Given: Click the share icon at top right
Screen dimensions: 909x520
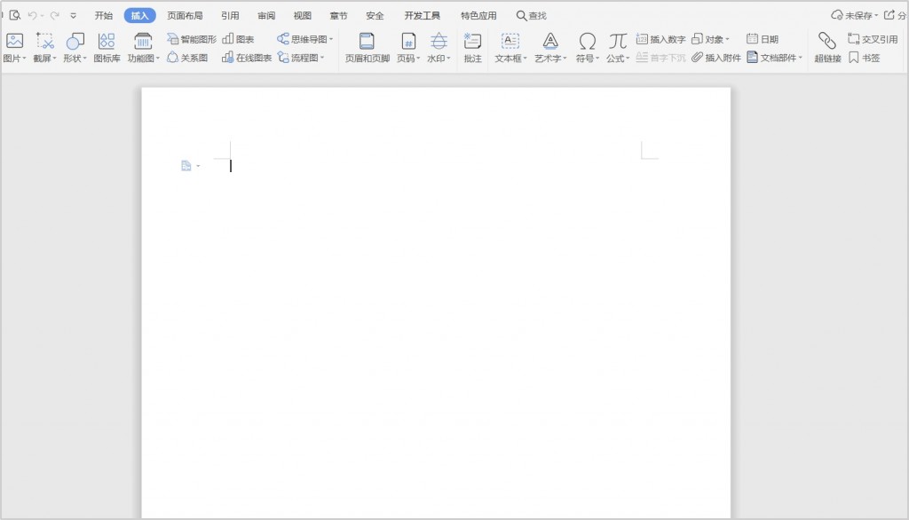Looking at the screenshot, I should pos(889,15).
